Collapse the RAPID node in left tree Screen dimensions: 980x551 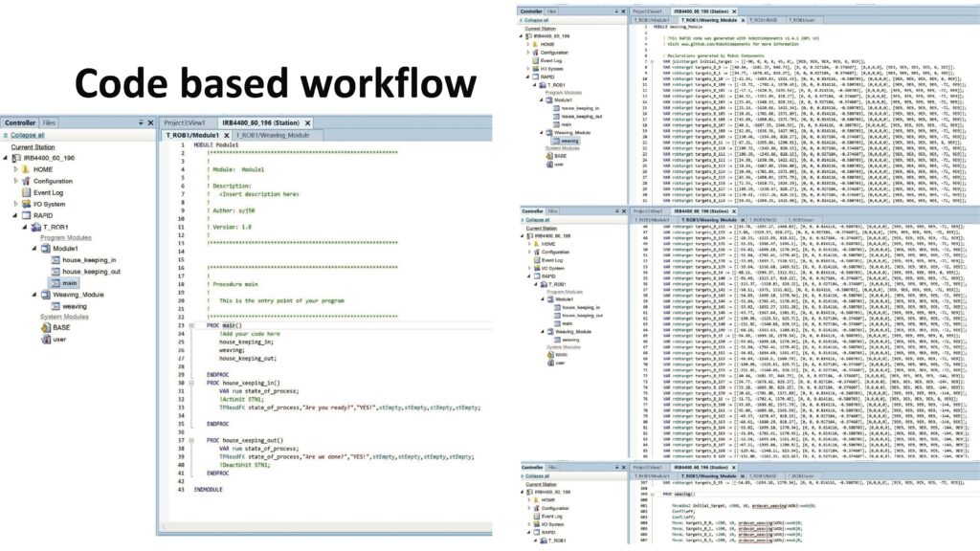point(15,215)
